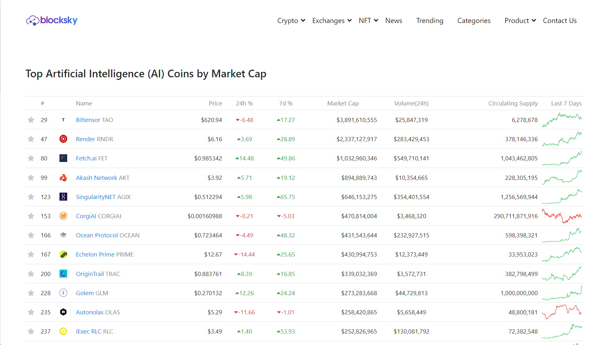Image resolution: width=606 pixels, height=345 pixels.
Task: Favorite Bittensor with its star
Action: pos(31,120)
